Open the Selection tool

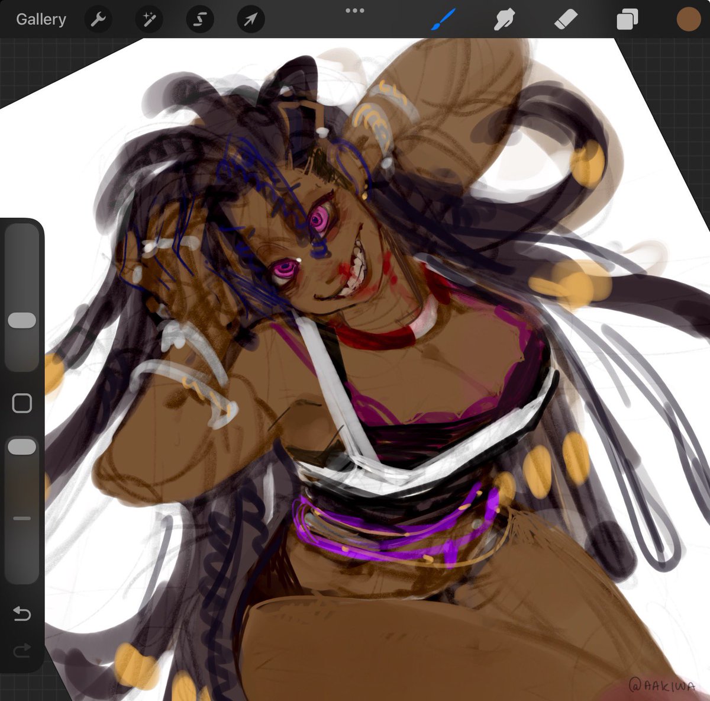(x=199, y=20)
